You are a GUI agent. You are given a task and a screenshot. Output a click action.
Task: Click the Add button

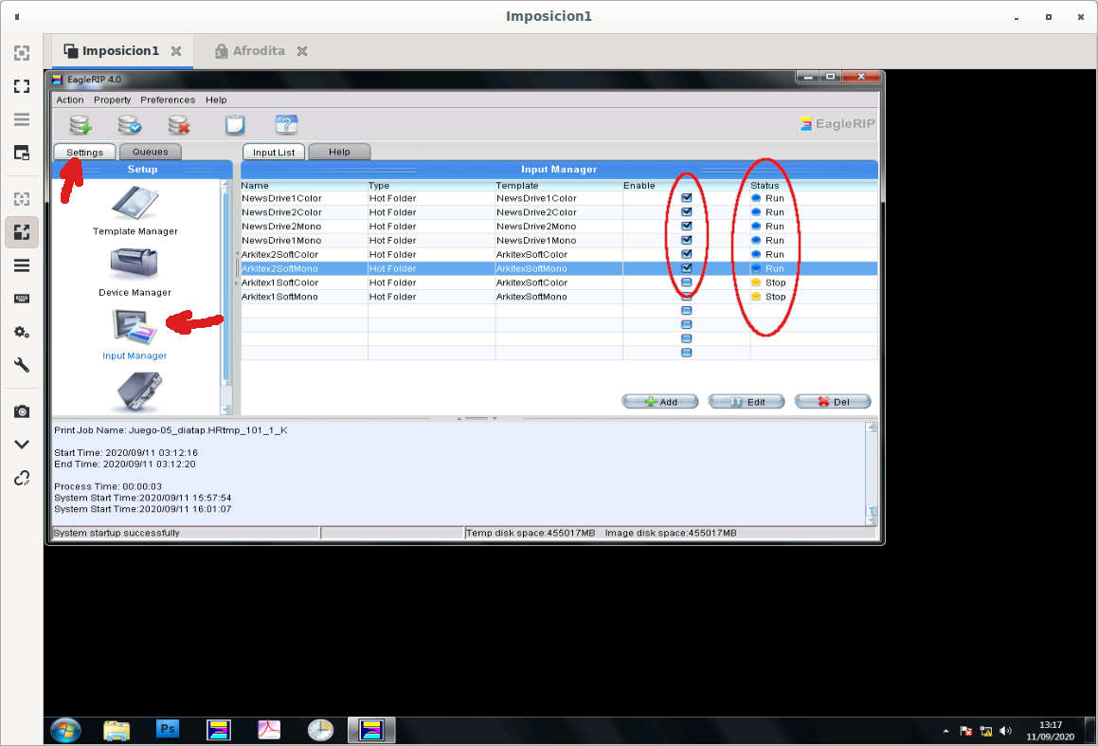(659, 402)
